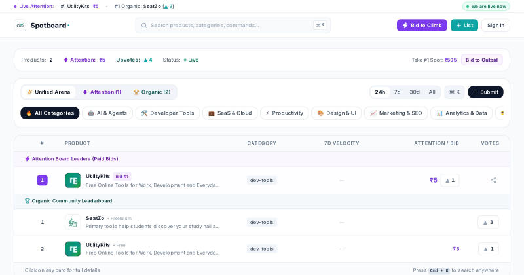
Task: Click the VOTES column header
Action: pyautogui.click(x=490, y=143)
